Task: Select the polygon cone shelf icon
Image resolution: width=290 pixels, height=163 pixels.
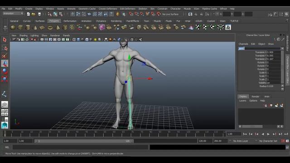Action: pos(35,28)
